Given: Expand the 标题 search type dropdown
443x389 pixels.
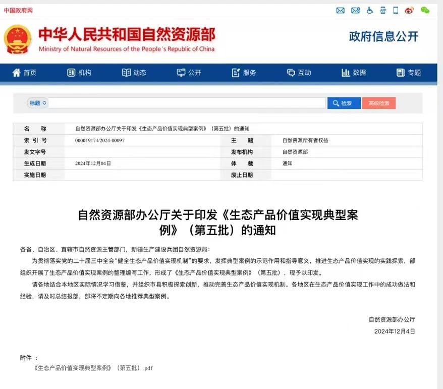Looking at the screenshot, I should pos(38,103).
